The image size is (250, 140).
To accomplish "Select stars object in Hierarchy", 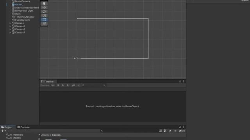I will coord(18,14).
